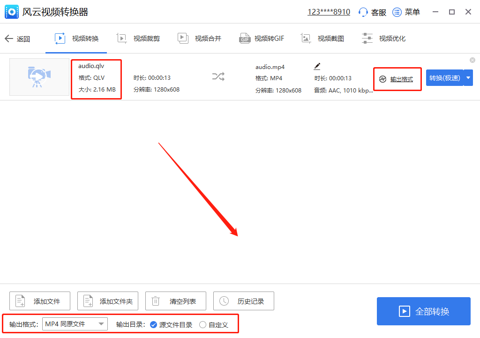Screen dimensions: 480x338
Task: Switch to the 视频优化 tab
Action: point(383,38)
